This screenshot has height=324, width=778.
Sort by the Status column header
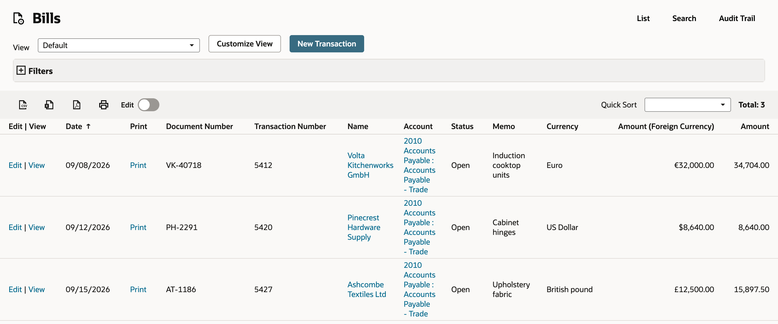462,126
